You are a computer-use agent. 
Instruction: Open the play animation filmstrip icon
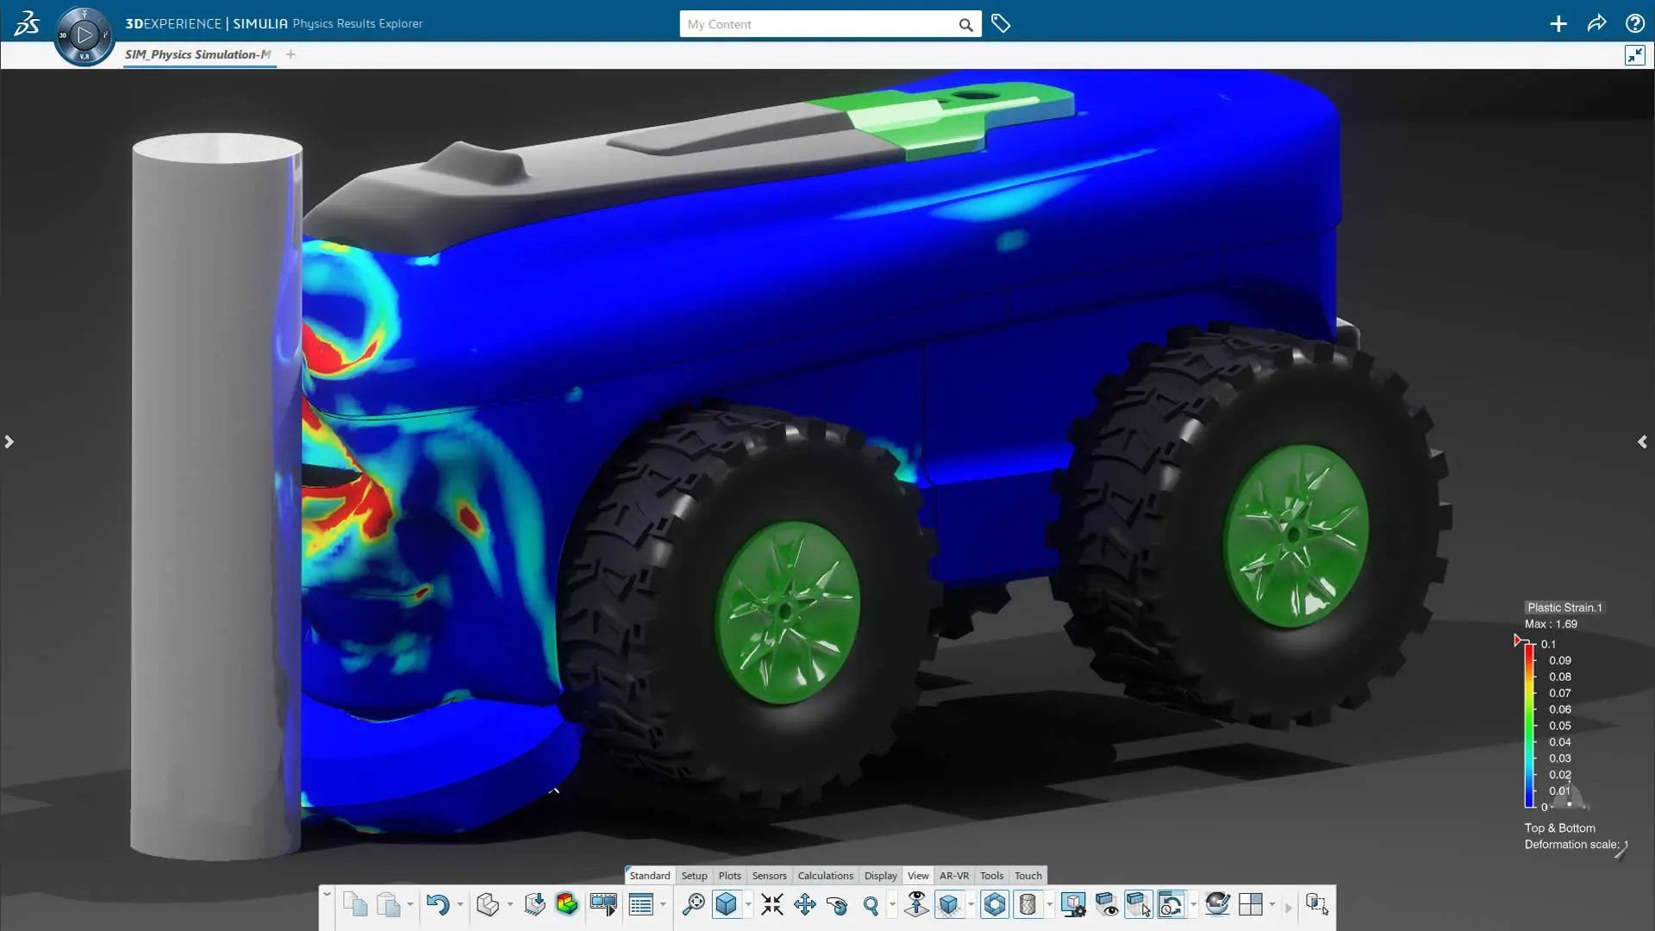(603, 904)
